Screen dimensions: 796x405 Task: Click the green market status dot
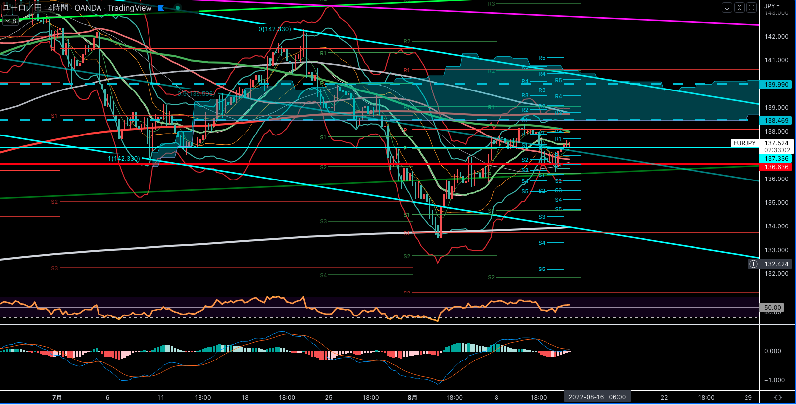pos(178,8)
